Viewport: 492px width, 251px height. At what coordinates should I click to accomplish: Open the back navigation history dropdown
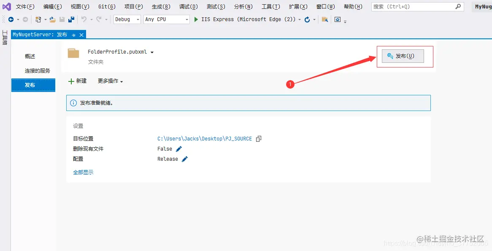18,19
